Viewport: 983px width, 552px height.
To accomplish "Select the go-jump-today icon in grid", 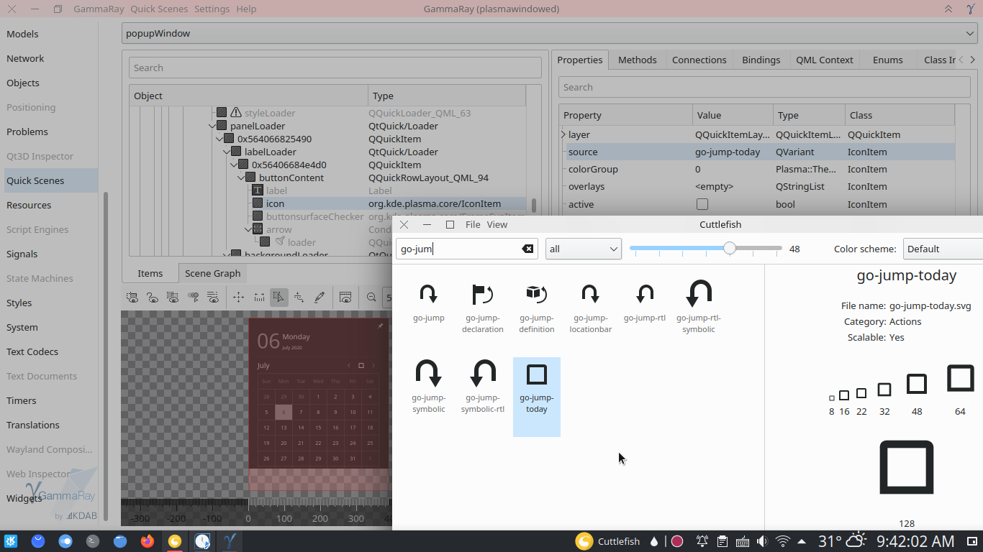I will tap(537, 397).
